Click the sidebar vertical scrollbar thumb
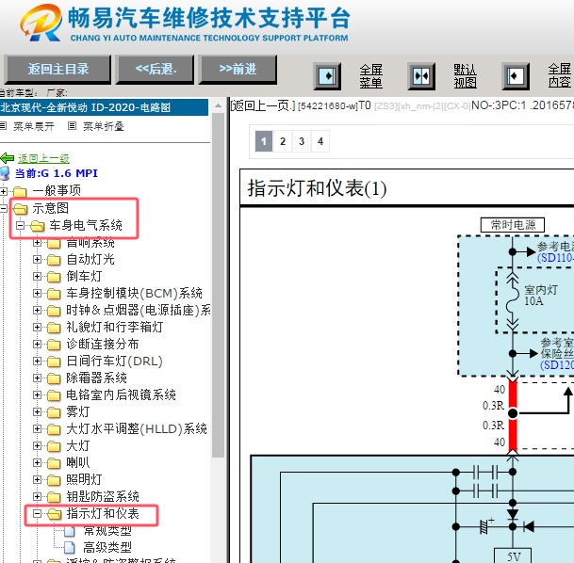574x563 pixels. [218, 285]
